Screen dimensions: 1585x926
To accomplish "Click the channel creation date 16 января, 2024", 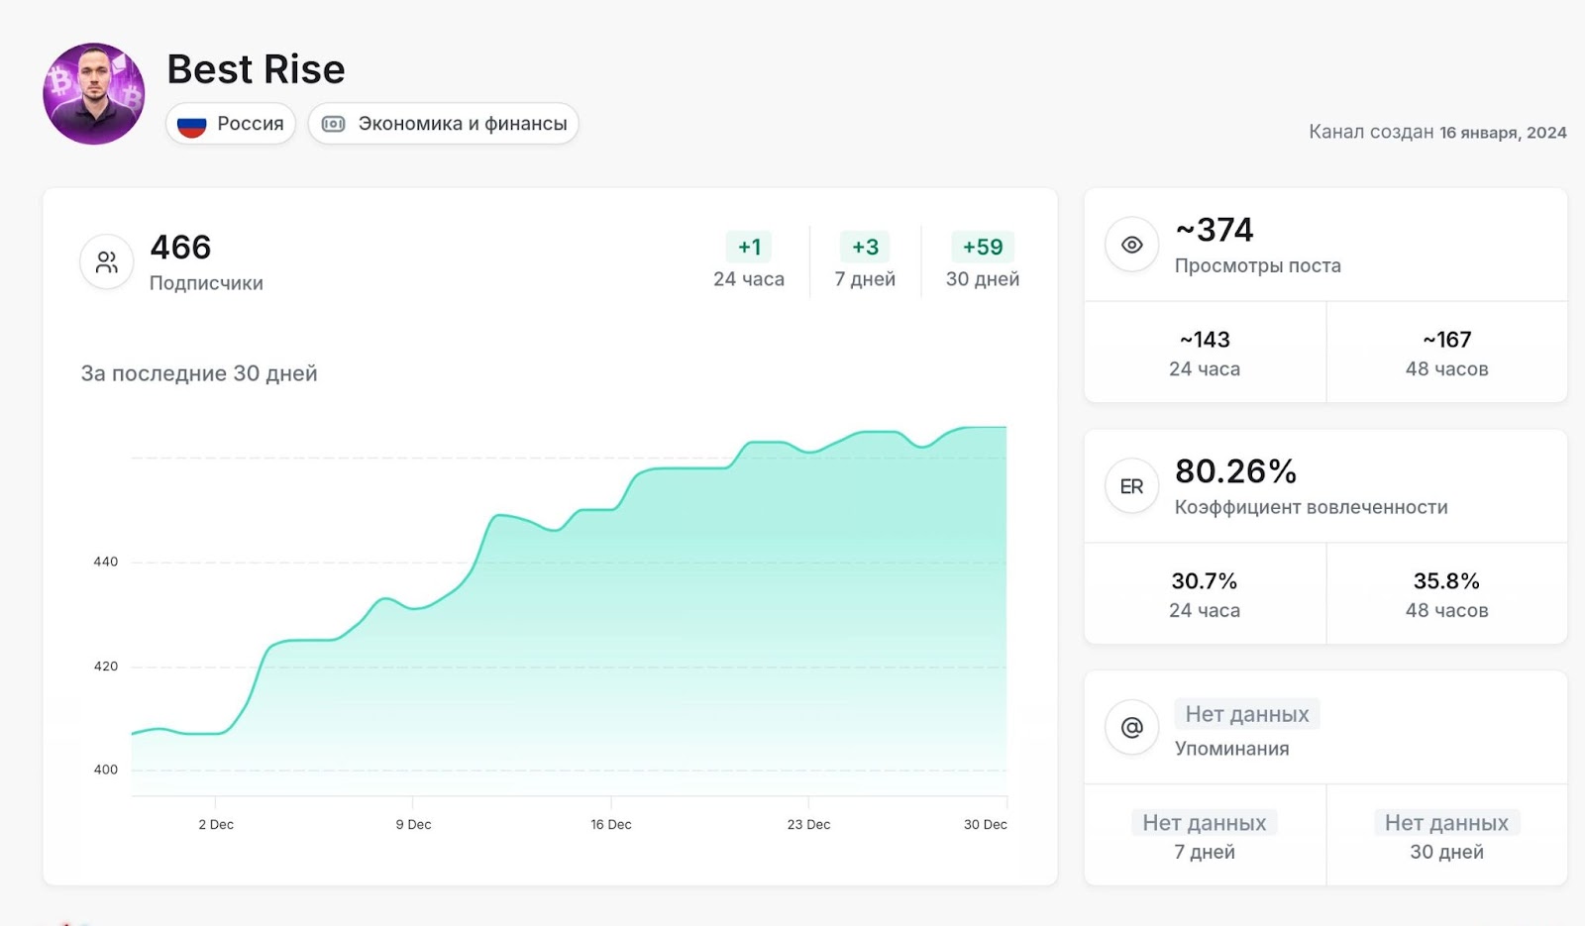I will coord(1503,133).
